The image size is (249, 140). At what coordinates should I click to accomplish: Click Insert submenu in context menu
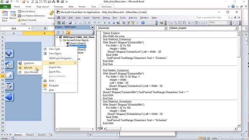pos(60,63)
